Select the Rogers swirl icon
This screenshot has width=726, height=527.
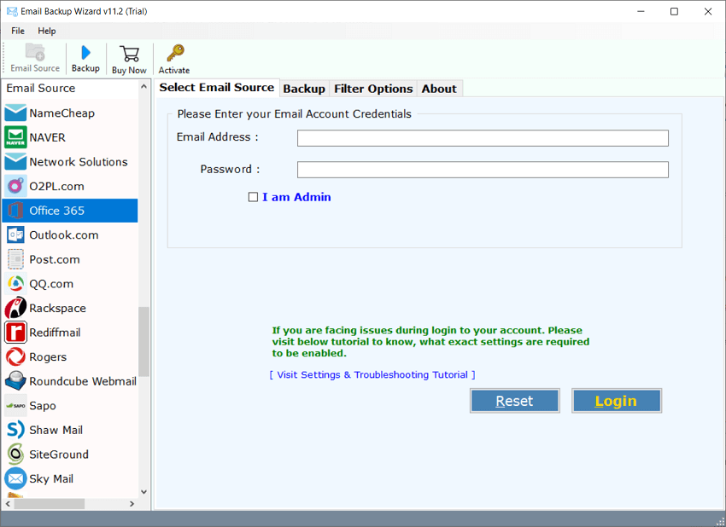click(15, 357)
